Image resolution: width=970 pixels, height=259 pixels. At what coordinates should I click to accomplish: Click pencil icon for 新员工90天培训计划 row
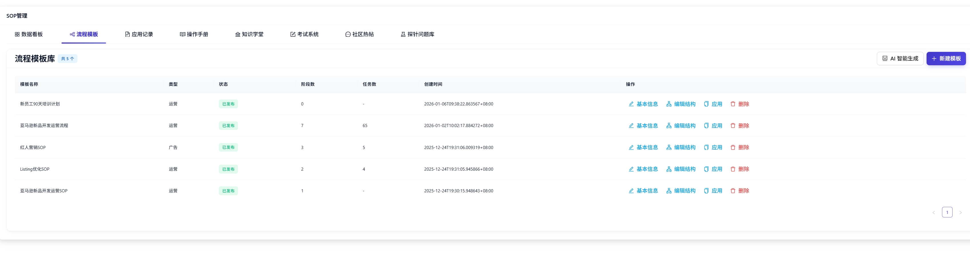[x=631, y=104]
